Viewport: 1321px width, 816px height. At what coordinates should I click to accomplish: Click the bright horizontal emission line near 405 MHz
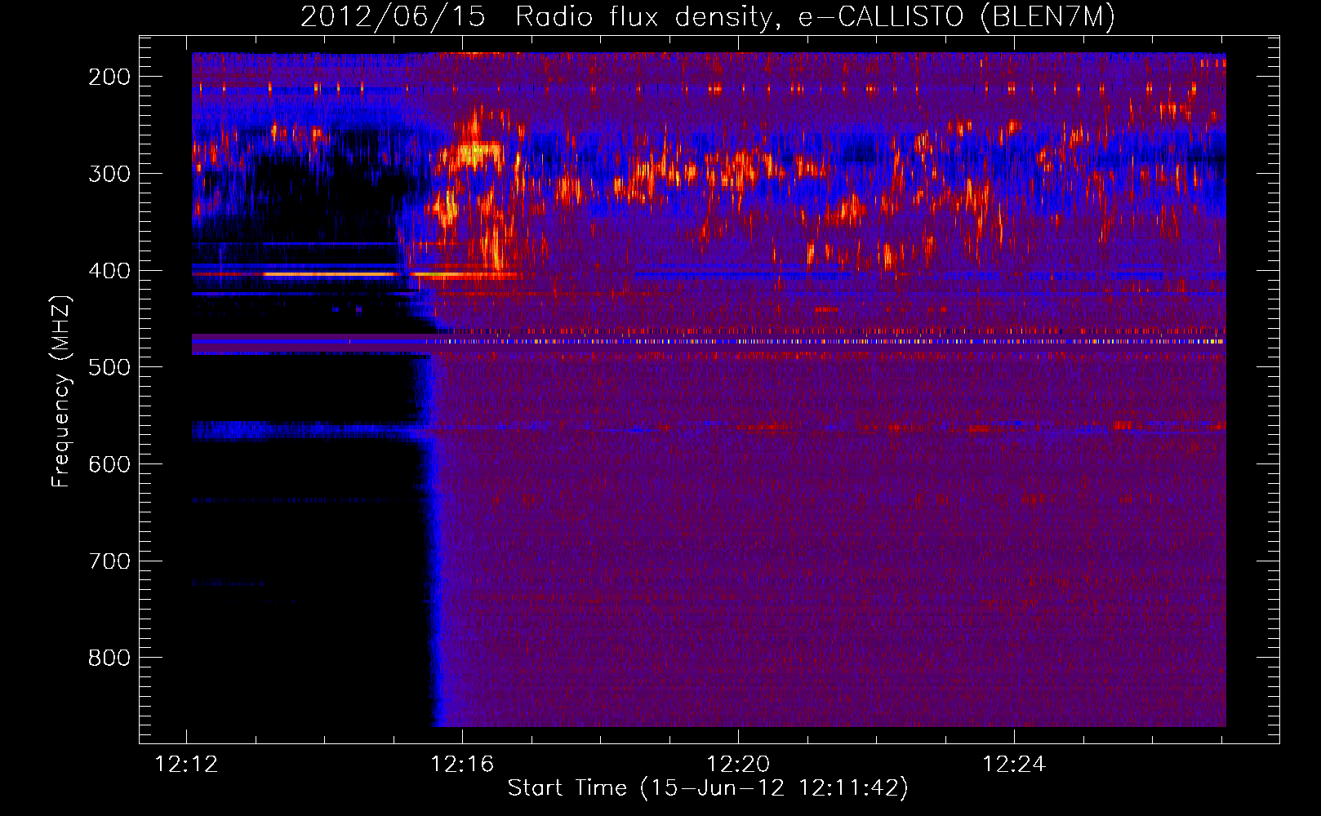(x=329, y=275)
